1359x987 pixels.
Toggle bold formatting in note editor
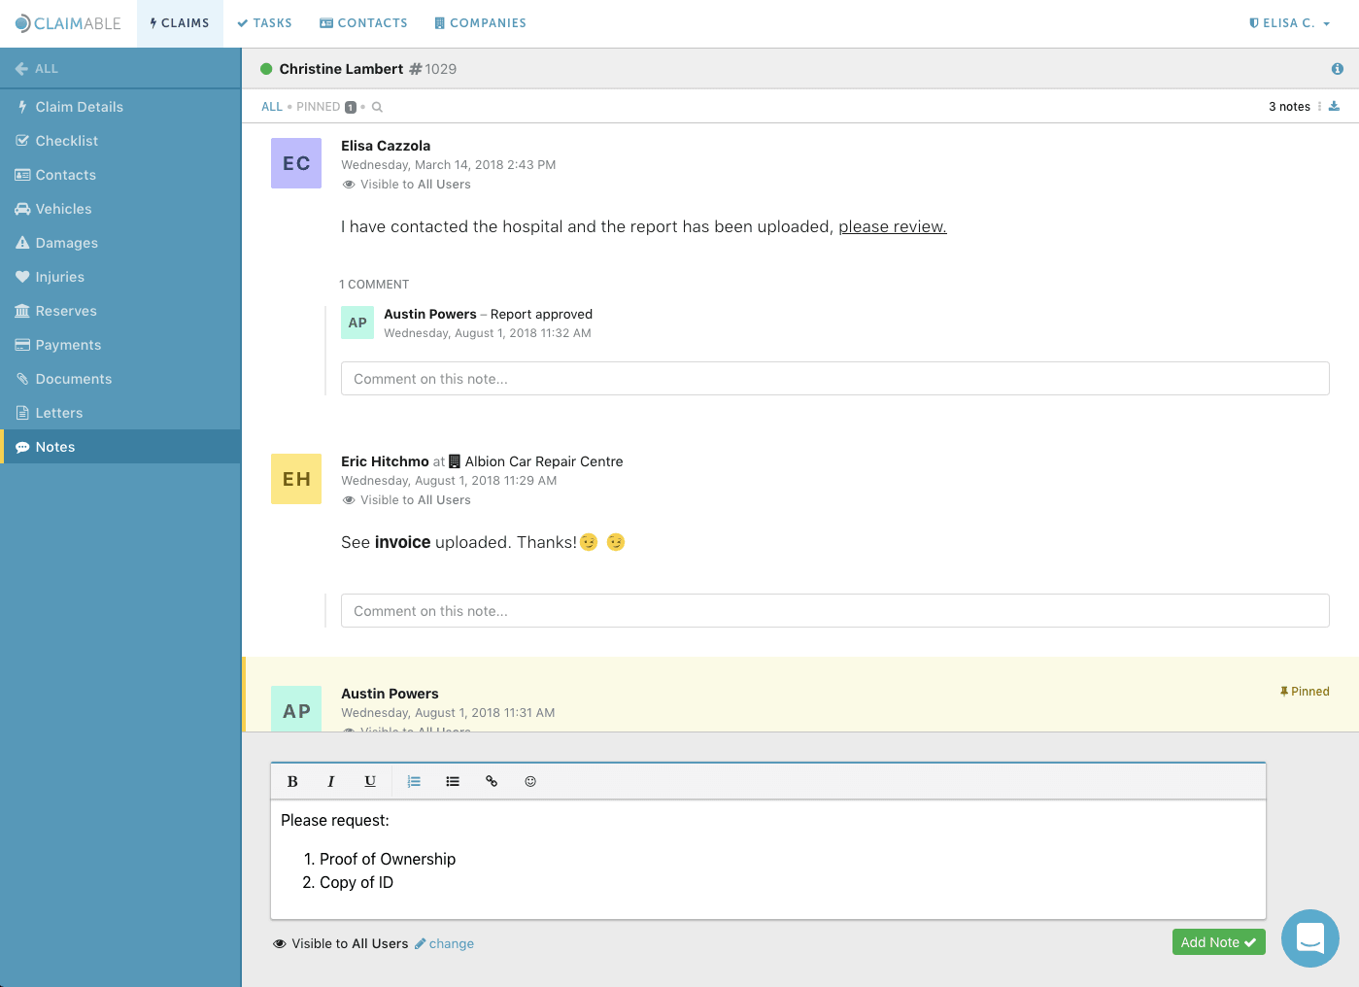(x=292, y=781)
